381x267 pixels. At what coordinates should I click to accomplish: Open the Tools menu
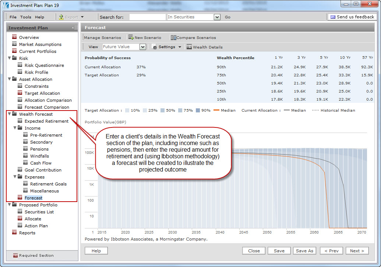point(26,17)
